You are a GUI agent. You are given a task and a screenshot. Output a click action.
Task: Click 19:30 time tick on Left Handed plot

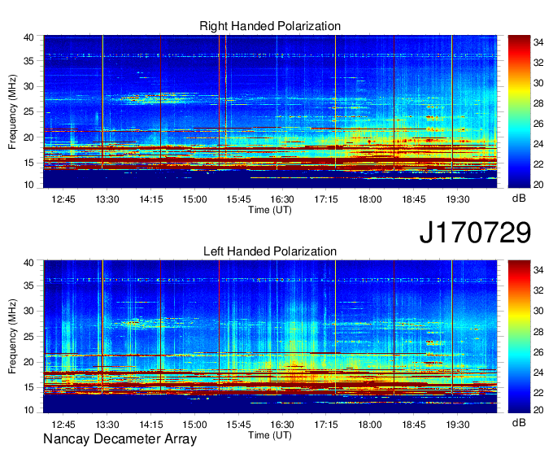click(457, 425)
